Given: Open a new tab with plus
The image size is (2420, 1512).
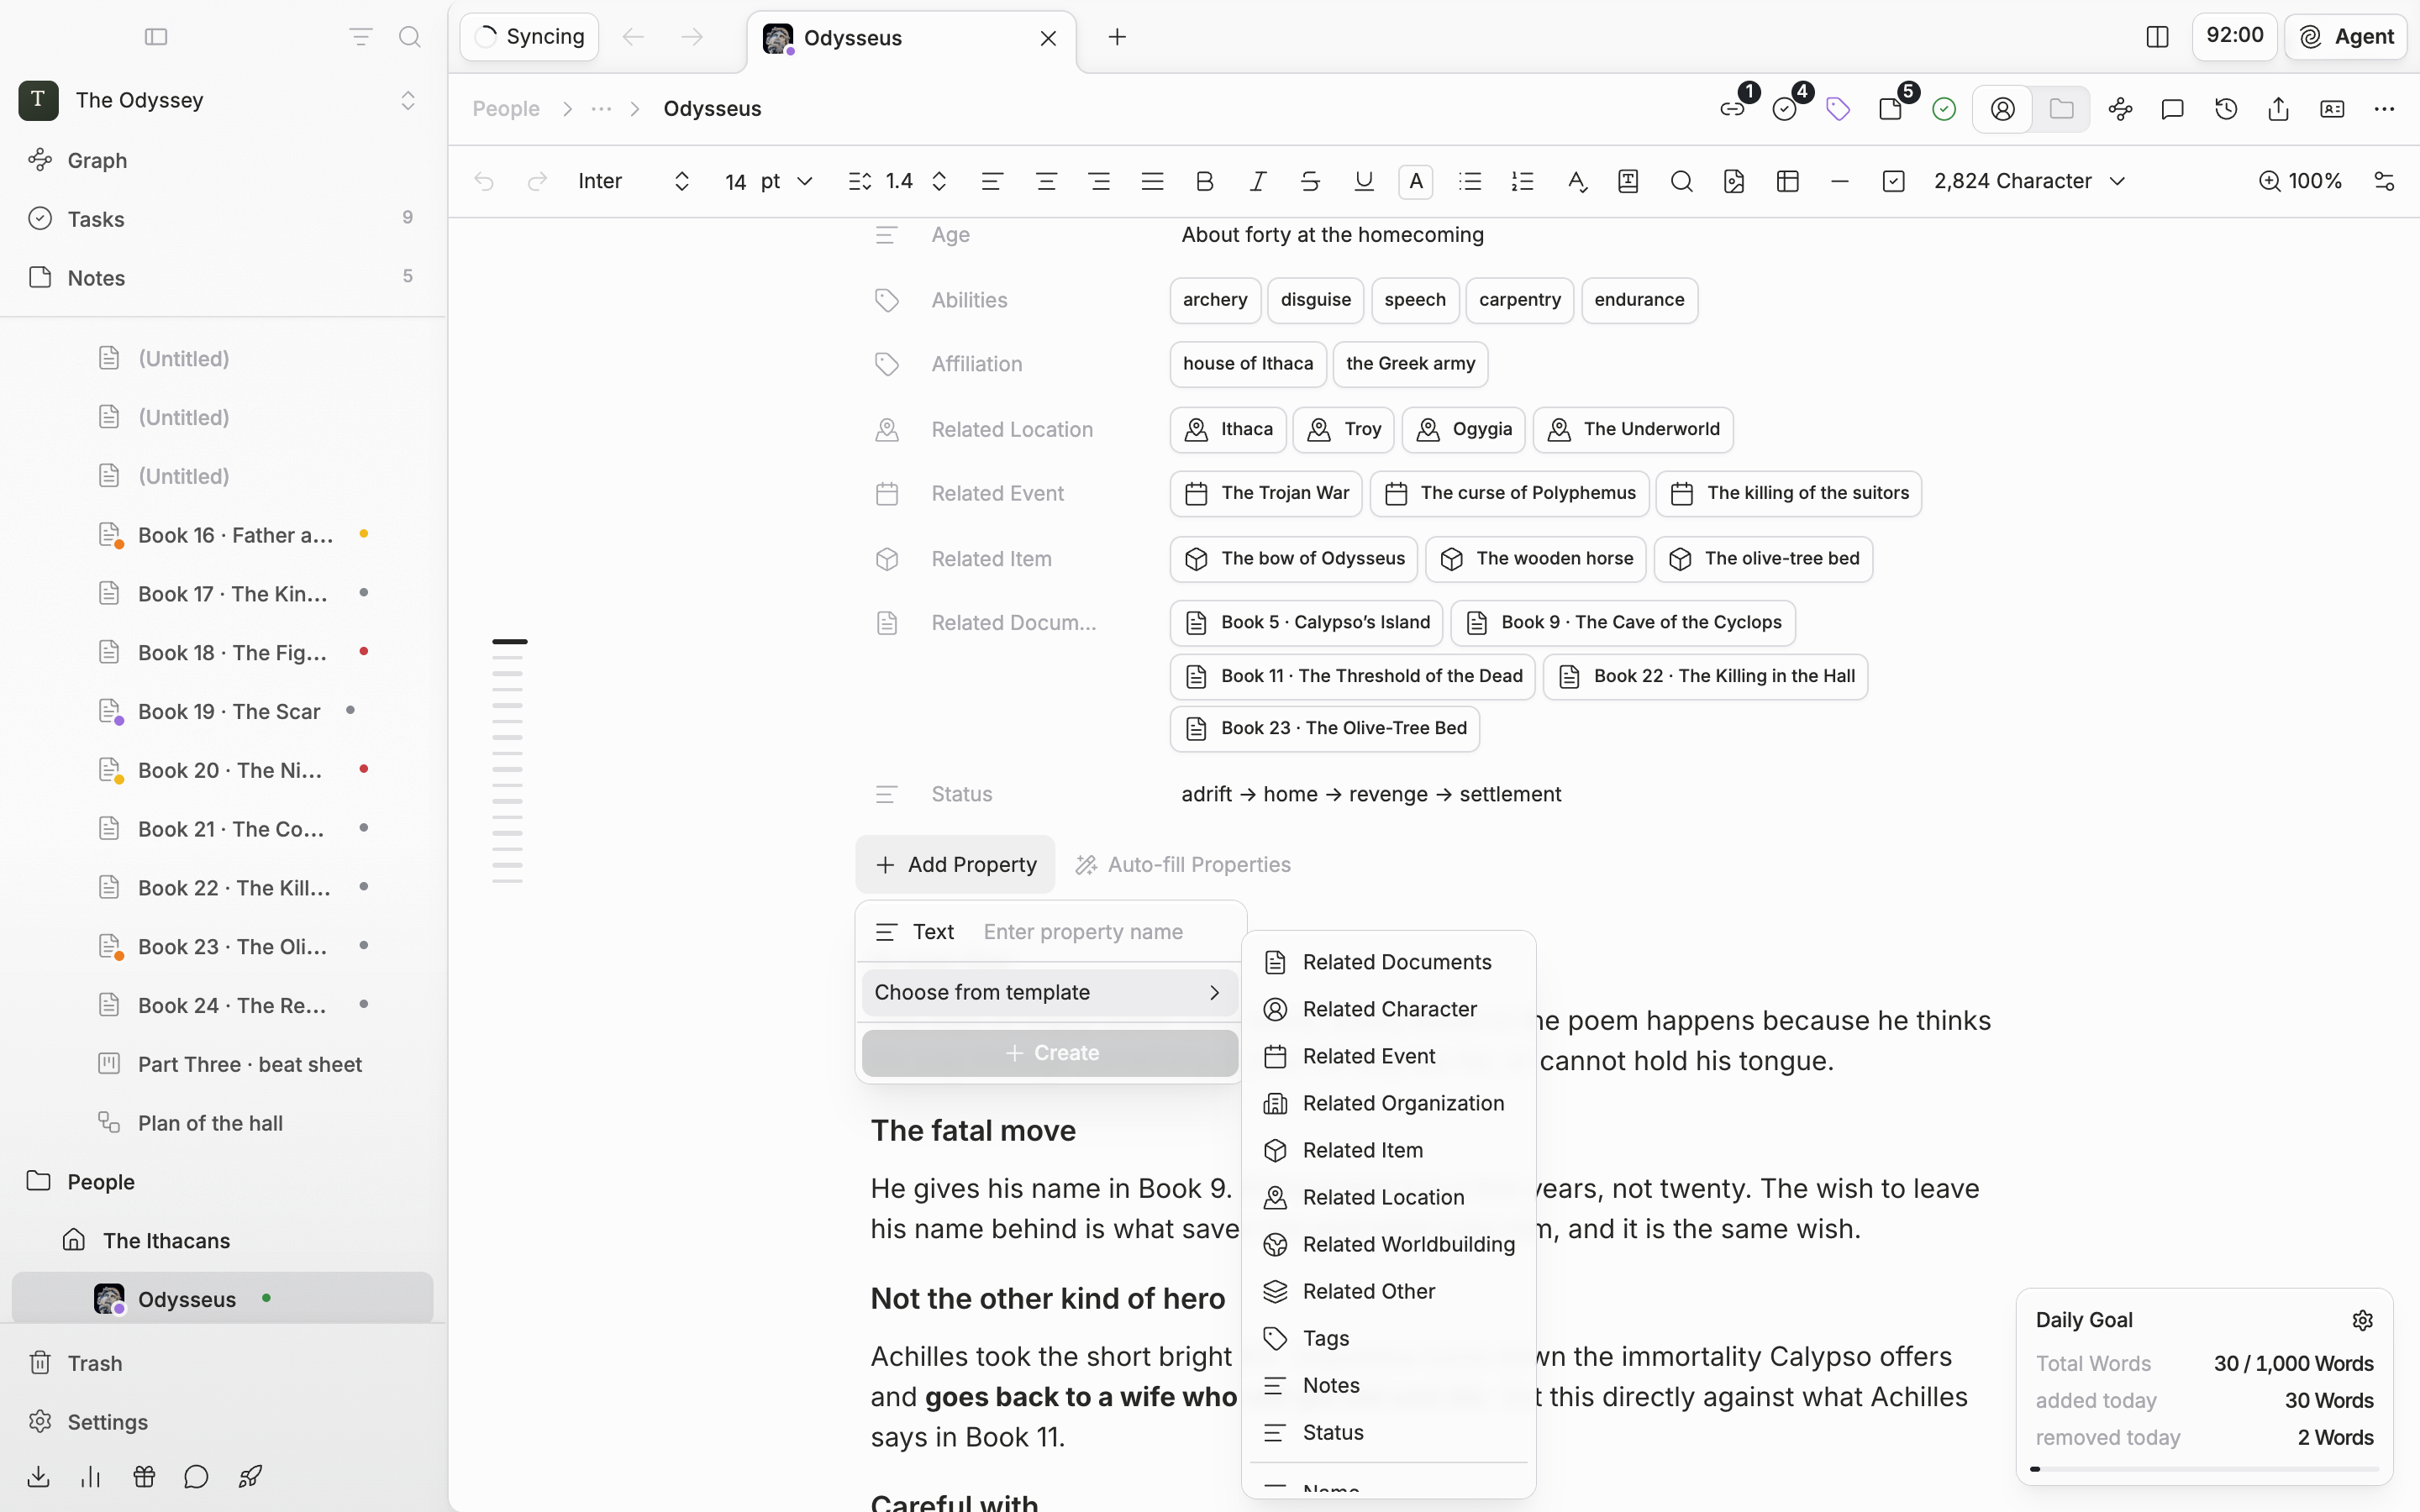Looking at the screenshot, I should click(1117, 37).
